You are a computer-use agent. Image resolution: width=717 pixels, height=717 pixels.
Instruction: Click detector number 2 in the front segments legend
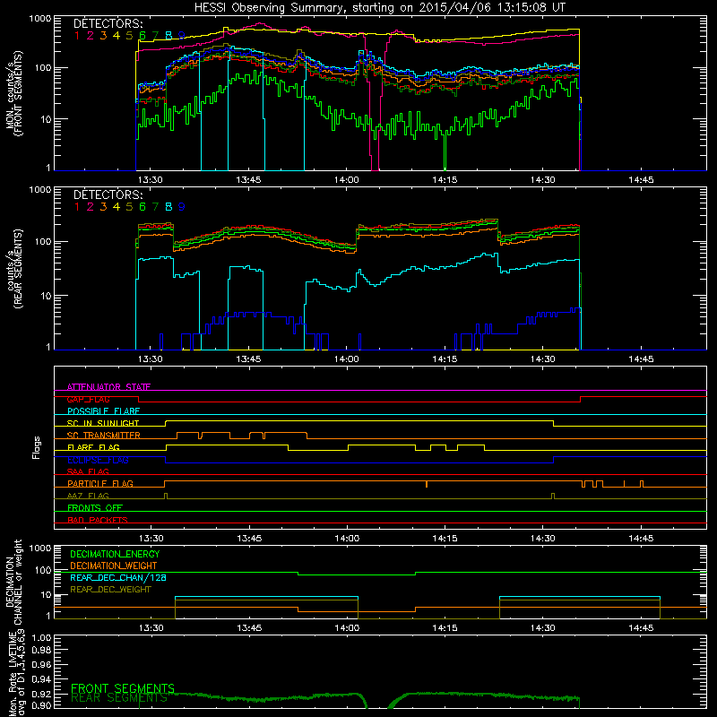[91, 36]
